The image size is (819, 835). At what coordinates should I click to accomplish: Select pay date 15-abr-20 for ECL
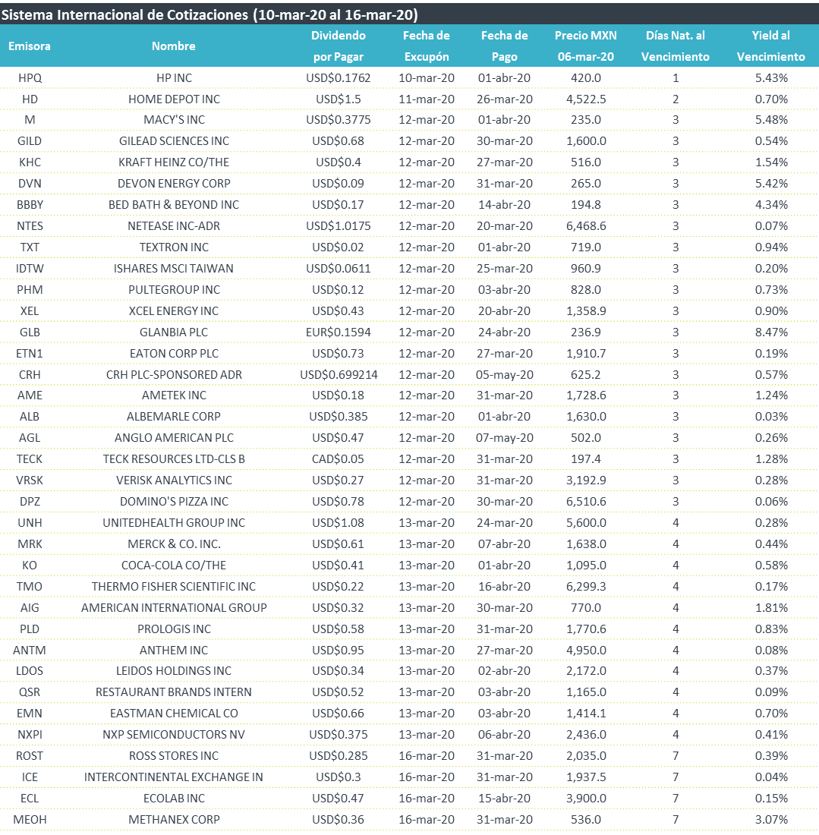point(504,799)
